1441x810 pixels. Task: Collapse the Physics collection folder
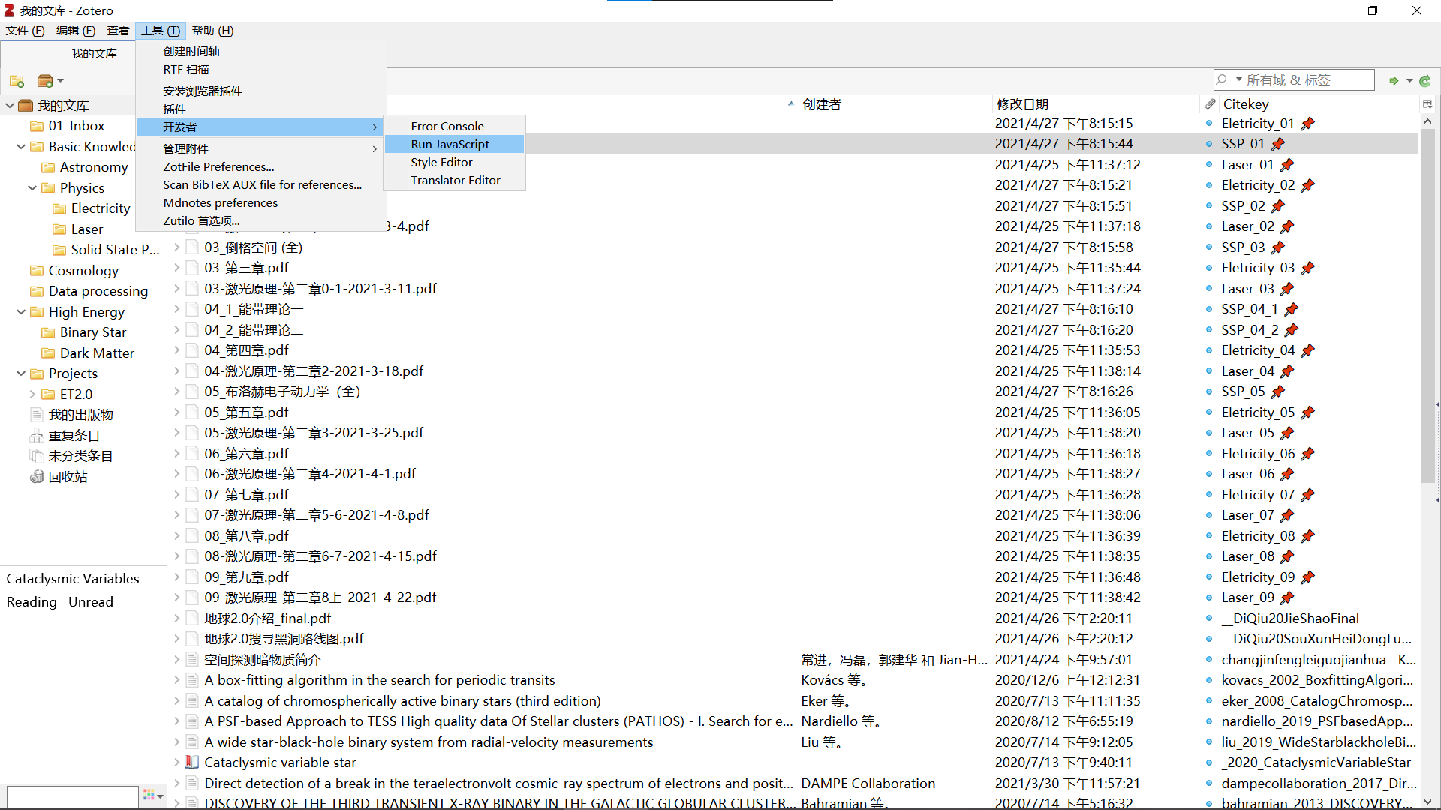(32, 188)
